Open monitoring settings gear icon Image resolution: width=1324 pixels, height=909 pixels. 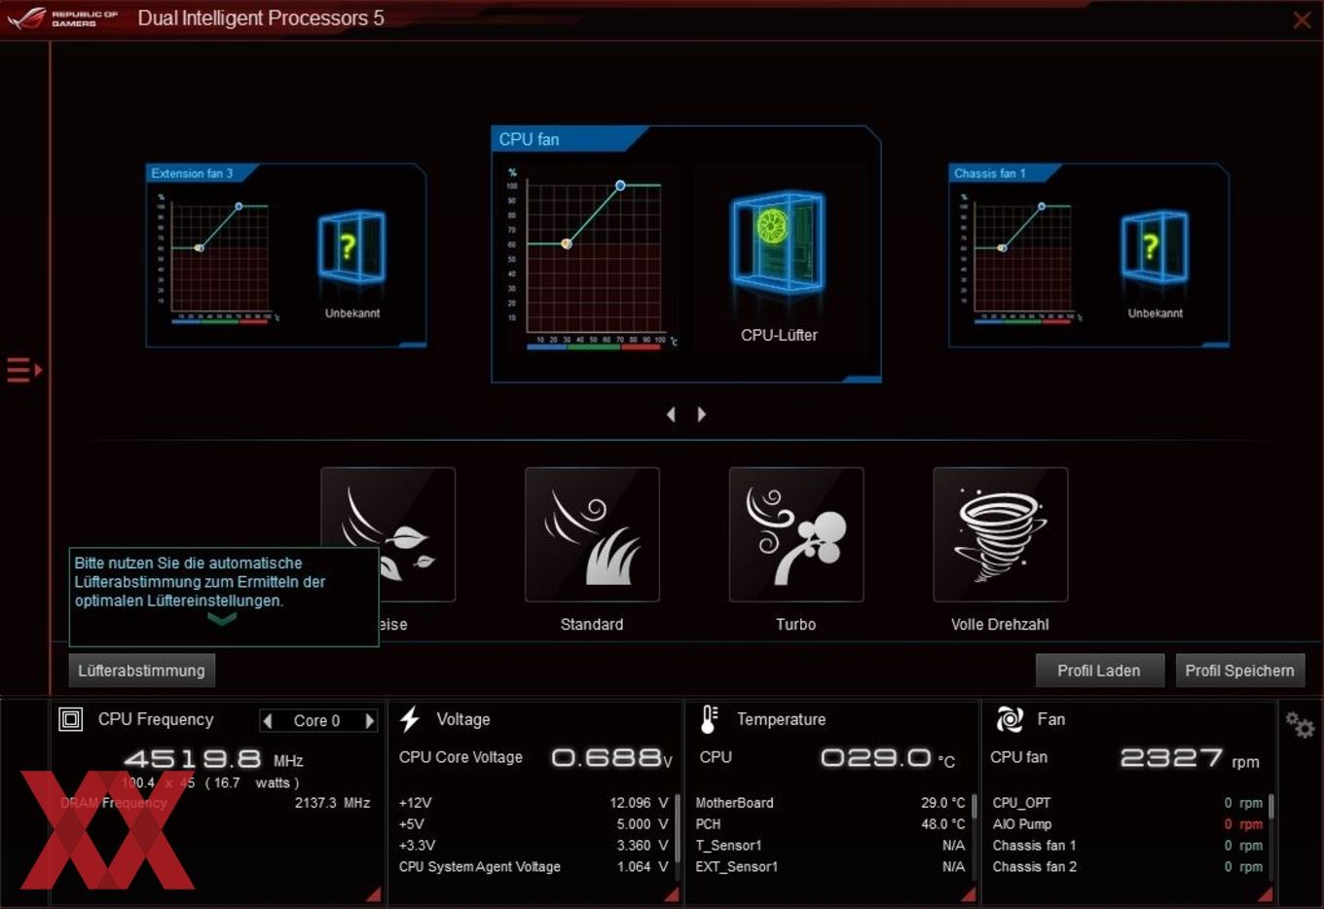coord(1300,725)
